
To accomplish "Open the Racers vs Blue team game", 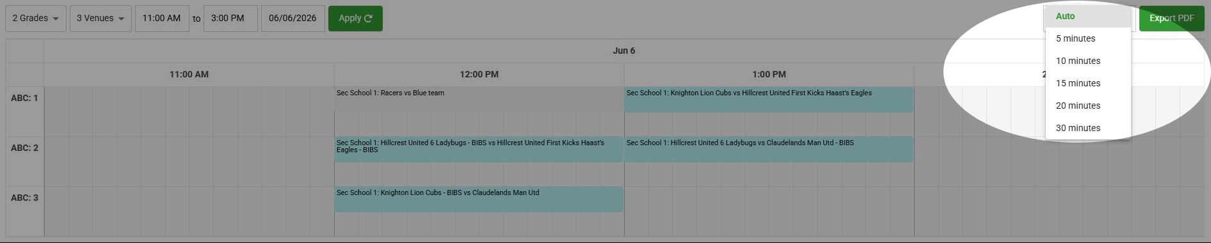I will (x=479, y=100).
